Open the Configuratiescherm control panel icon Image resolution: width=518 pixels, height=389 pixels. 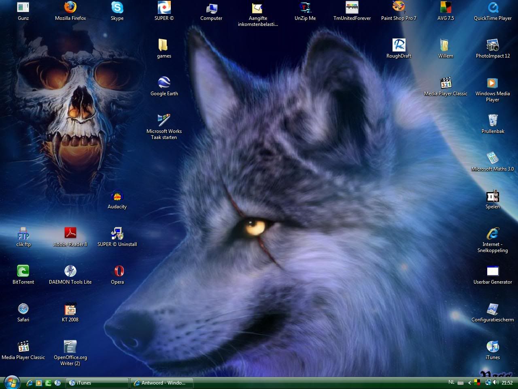pyautogui.click(x=493, y=312)
